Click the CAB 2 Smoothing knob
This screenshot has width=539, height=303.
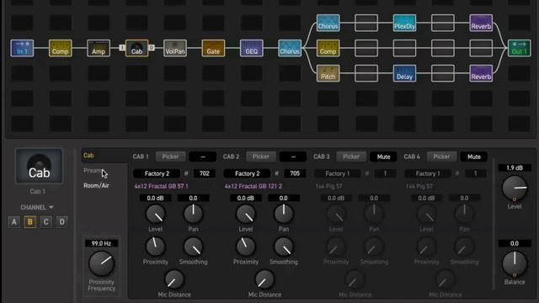click(284, 247)
